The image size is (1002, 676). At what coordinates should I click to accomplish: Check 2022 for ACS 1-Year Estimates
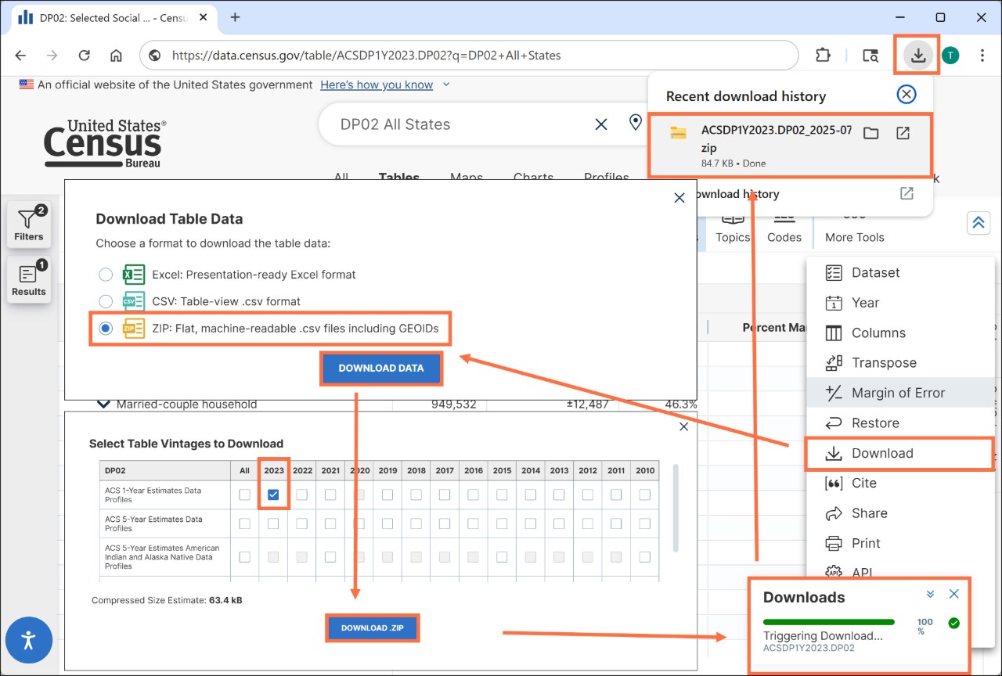302,494
